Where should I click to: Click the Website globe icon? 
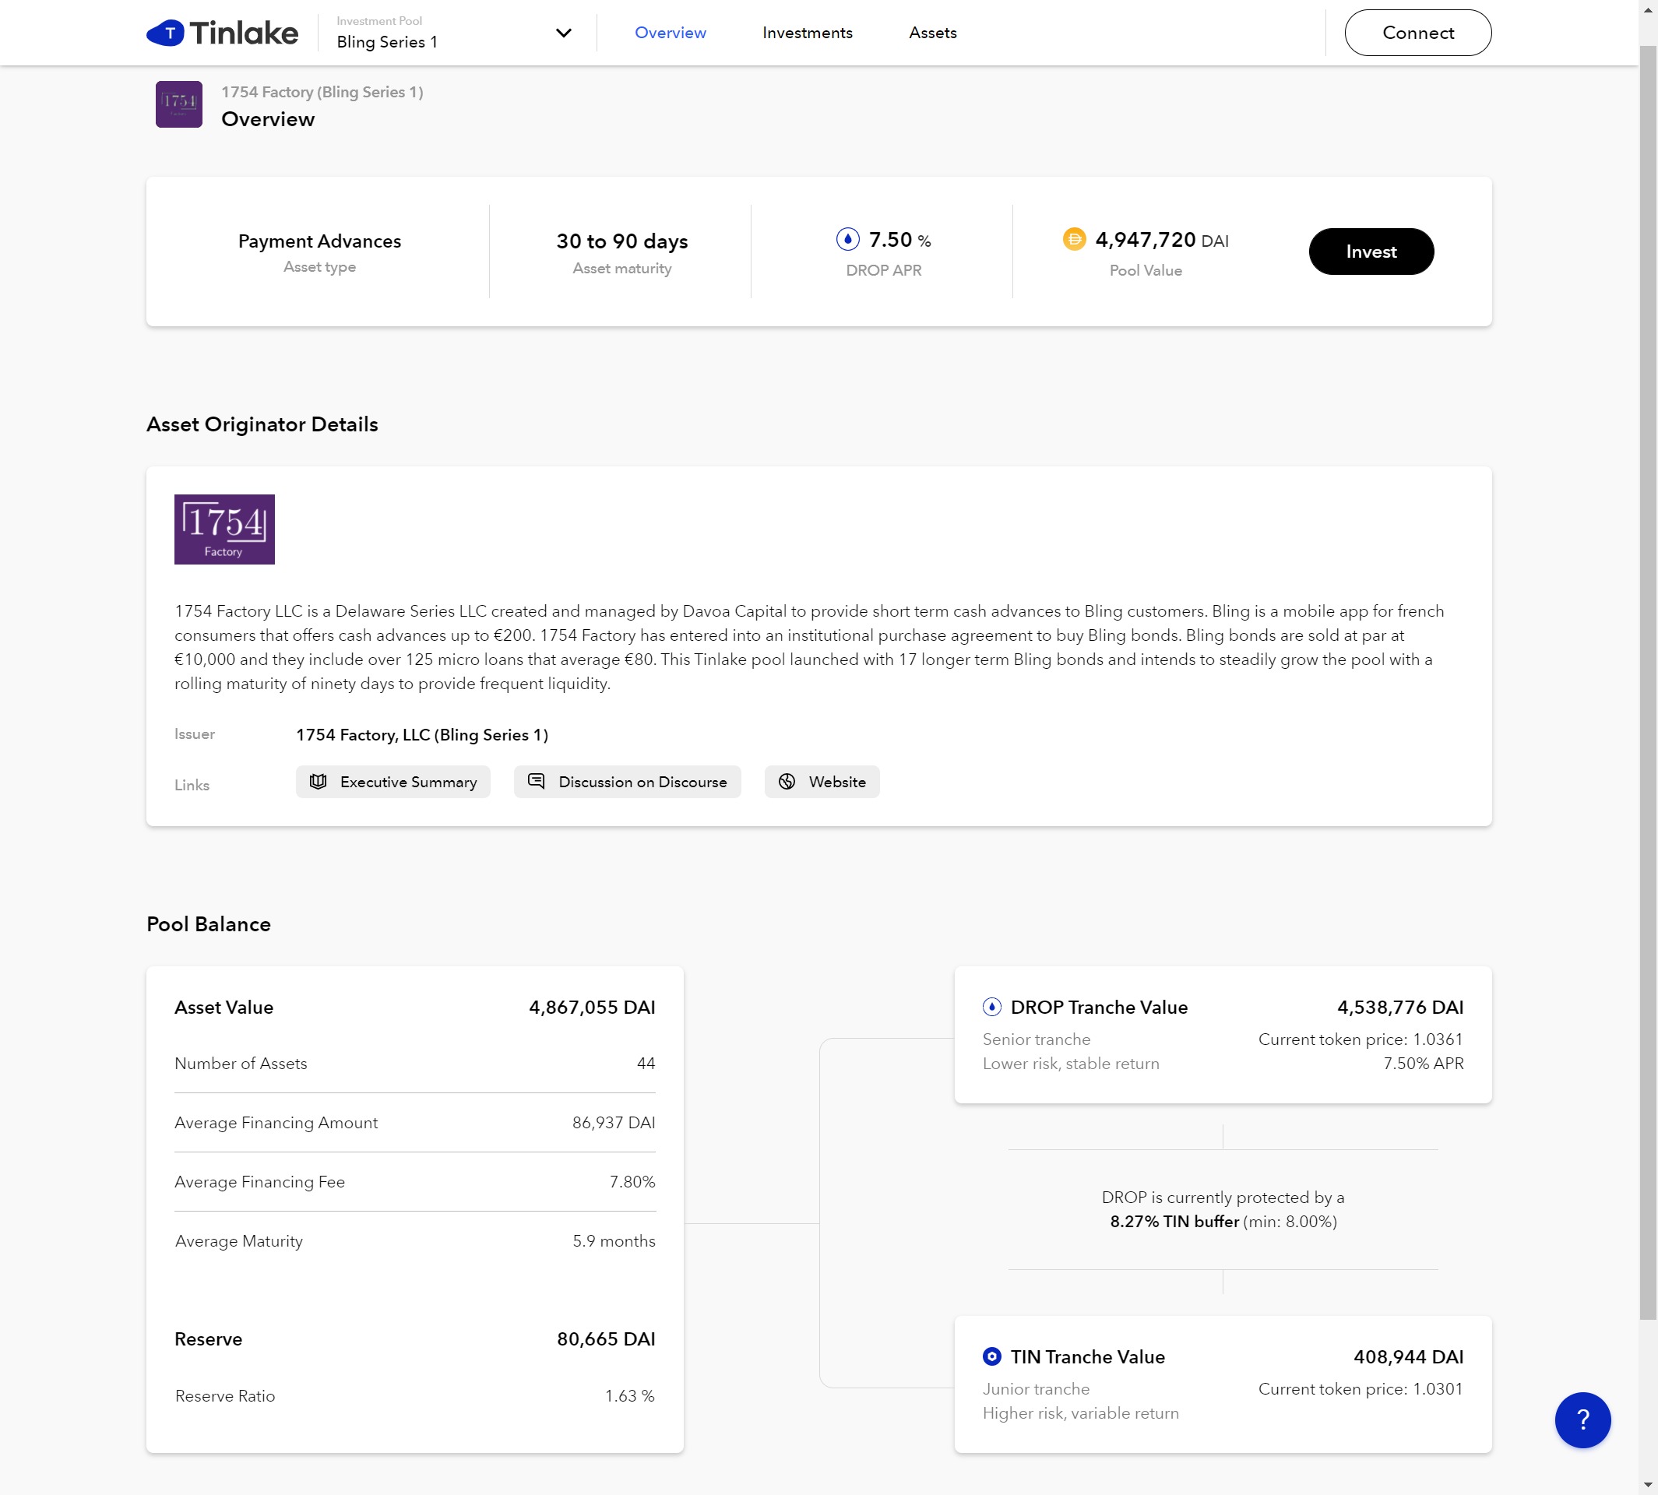[787, 781]
